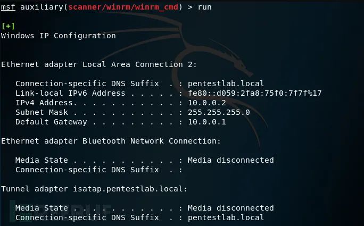Click the Link-local IPv6 Address label
This screenshot has width=364, height=226.
pos(70,93)
